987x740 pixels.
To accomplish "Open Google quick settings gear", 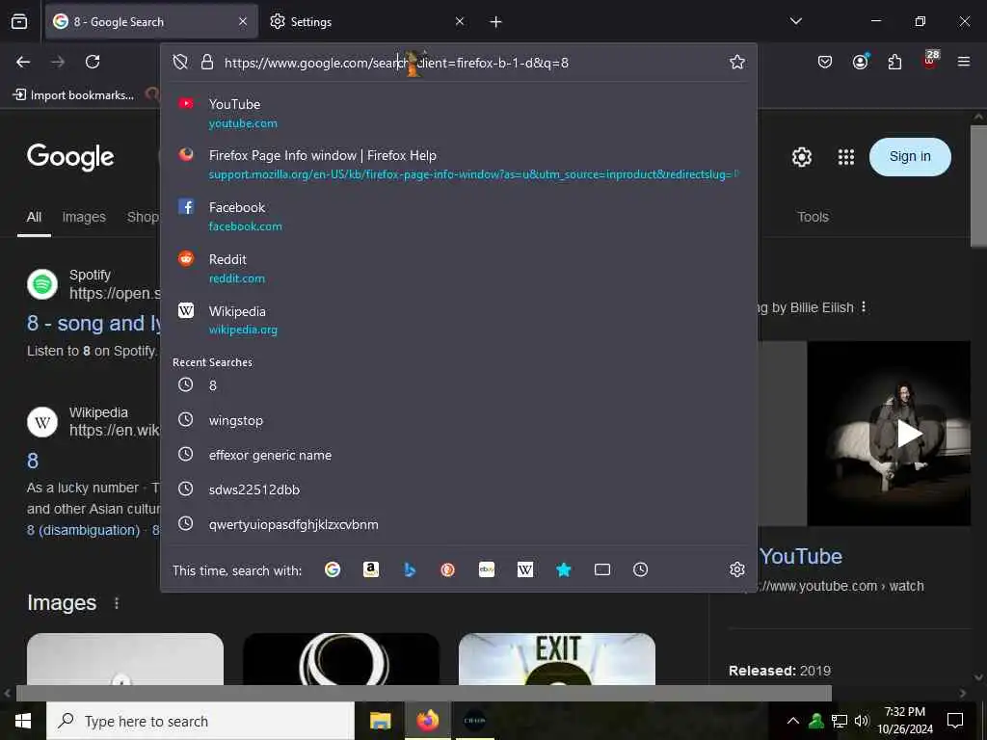I will coord(801,157).
